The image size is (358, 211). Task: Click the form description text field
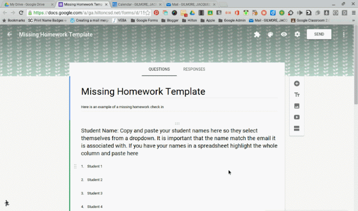(x=179, y=107)
